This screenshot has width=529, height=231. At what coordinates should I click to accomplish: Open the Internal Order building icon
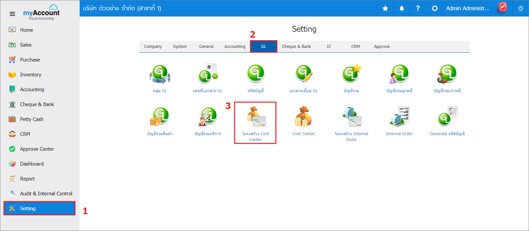point(399,117)
